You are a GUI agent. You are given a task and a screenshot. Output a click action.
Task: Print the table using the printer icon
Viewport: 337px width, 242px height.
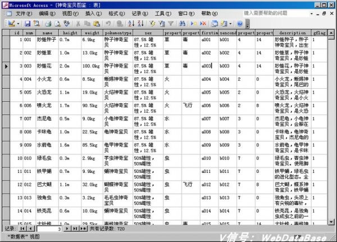pos(48,24)
